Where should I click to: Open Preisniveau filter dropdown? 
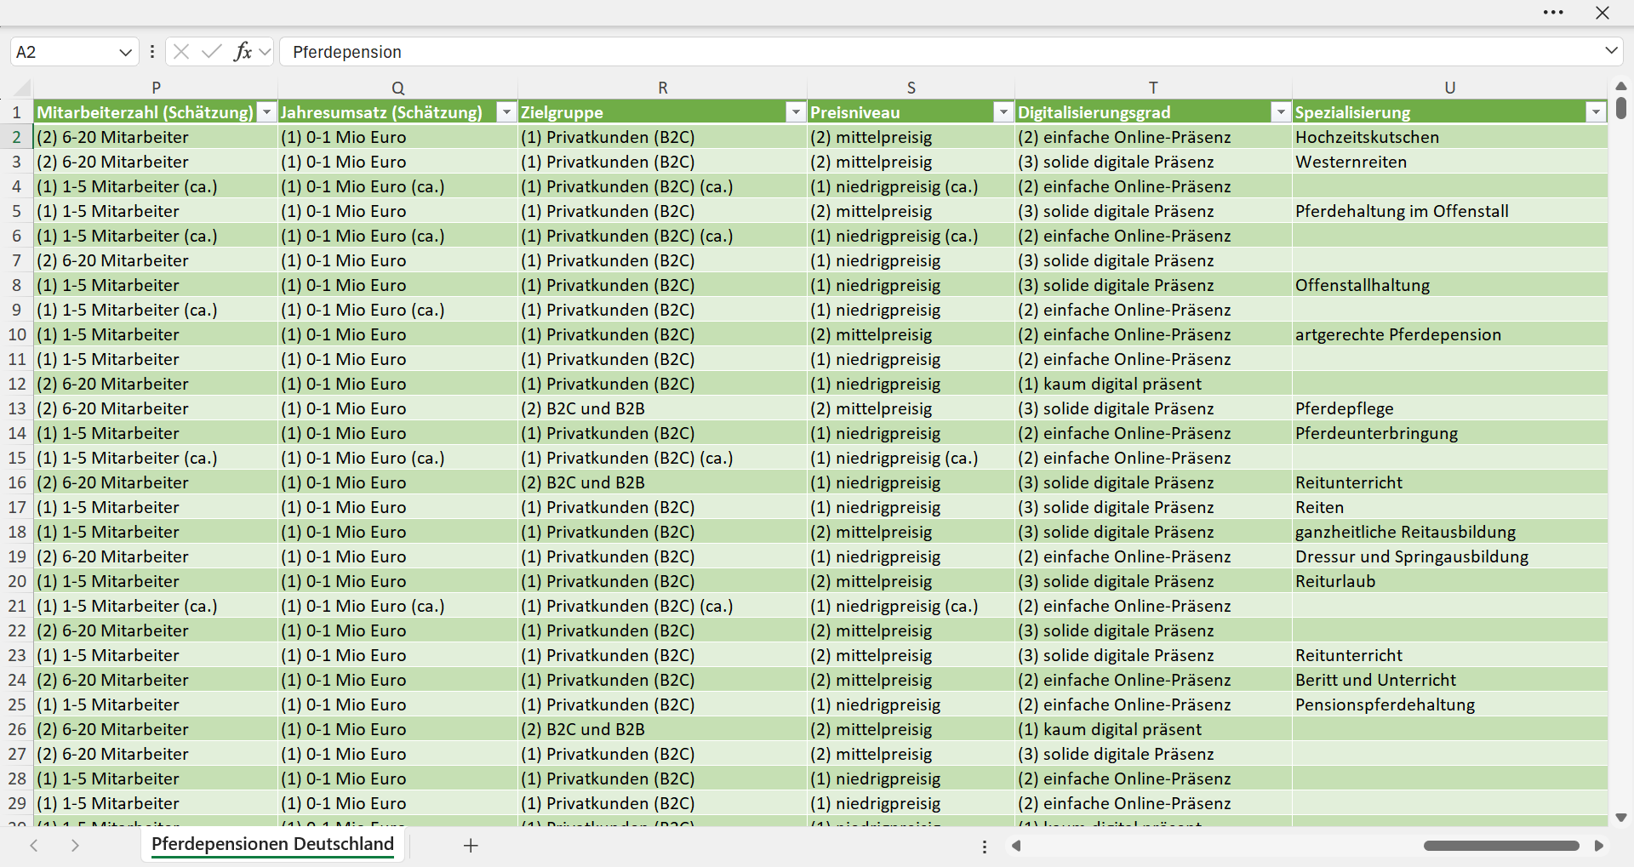pos(1003,112)
